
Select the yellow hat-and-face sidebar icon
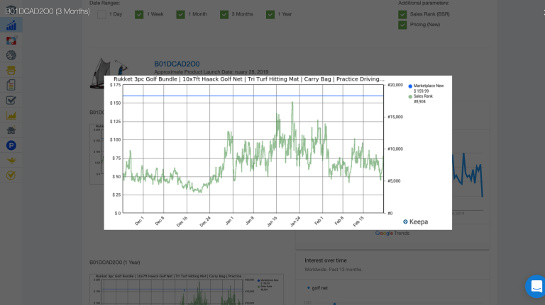tap(11, 70)
